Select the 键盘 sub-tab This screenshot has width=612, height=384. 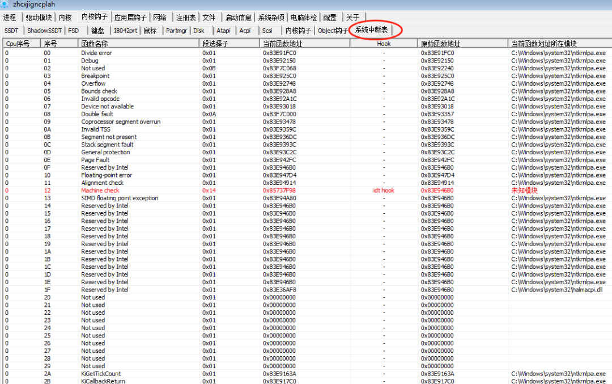97,31
